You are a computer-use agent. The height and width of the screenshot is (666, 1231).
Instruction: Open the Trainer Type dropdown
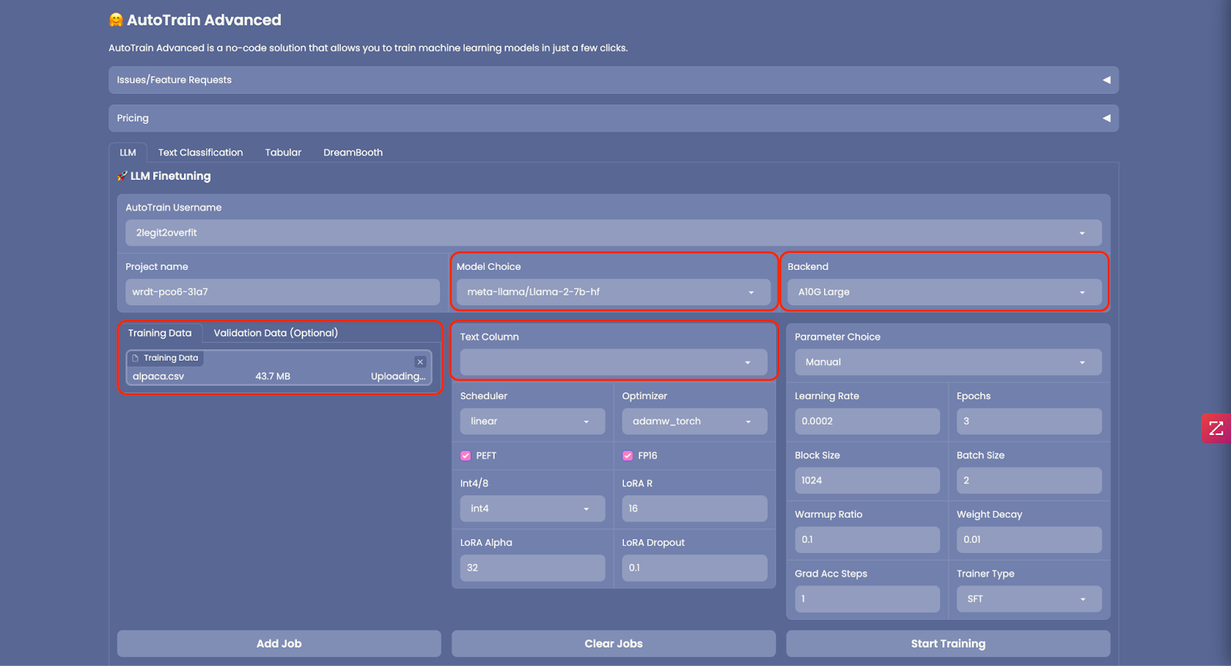tap(1028, 599)
